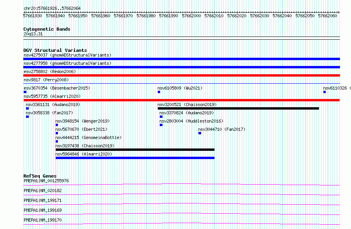Image resolution: width=351 pixels, height=229 pixels.
Task: Open the PMEPA1|NM_199171 gene label
Action: (x=43, y=200)
